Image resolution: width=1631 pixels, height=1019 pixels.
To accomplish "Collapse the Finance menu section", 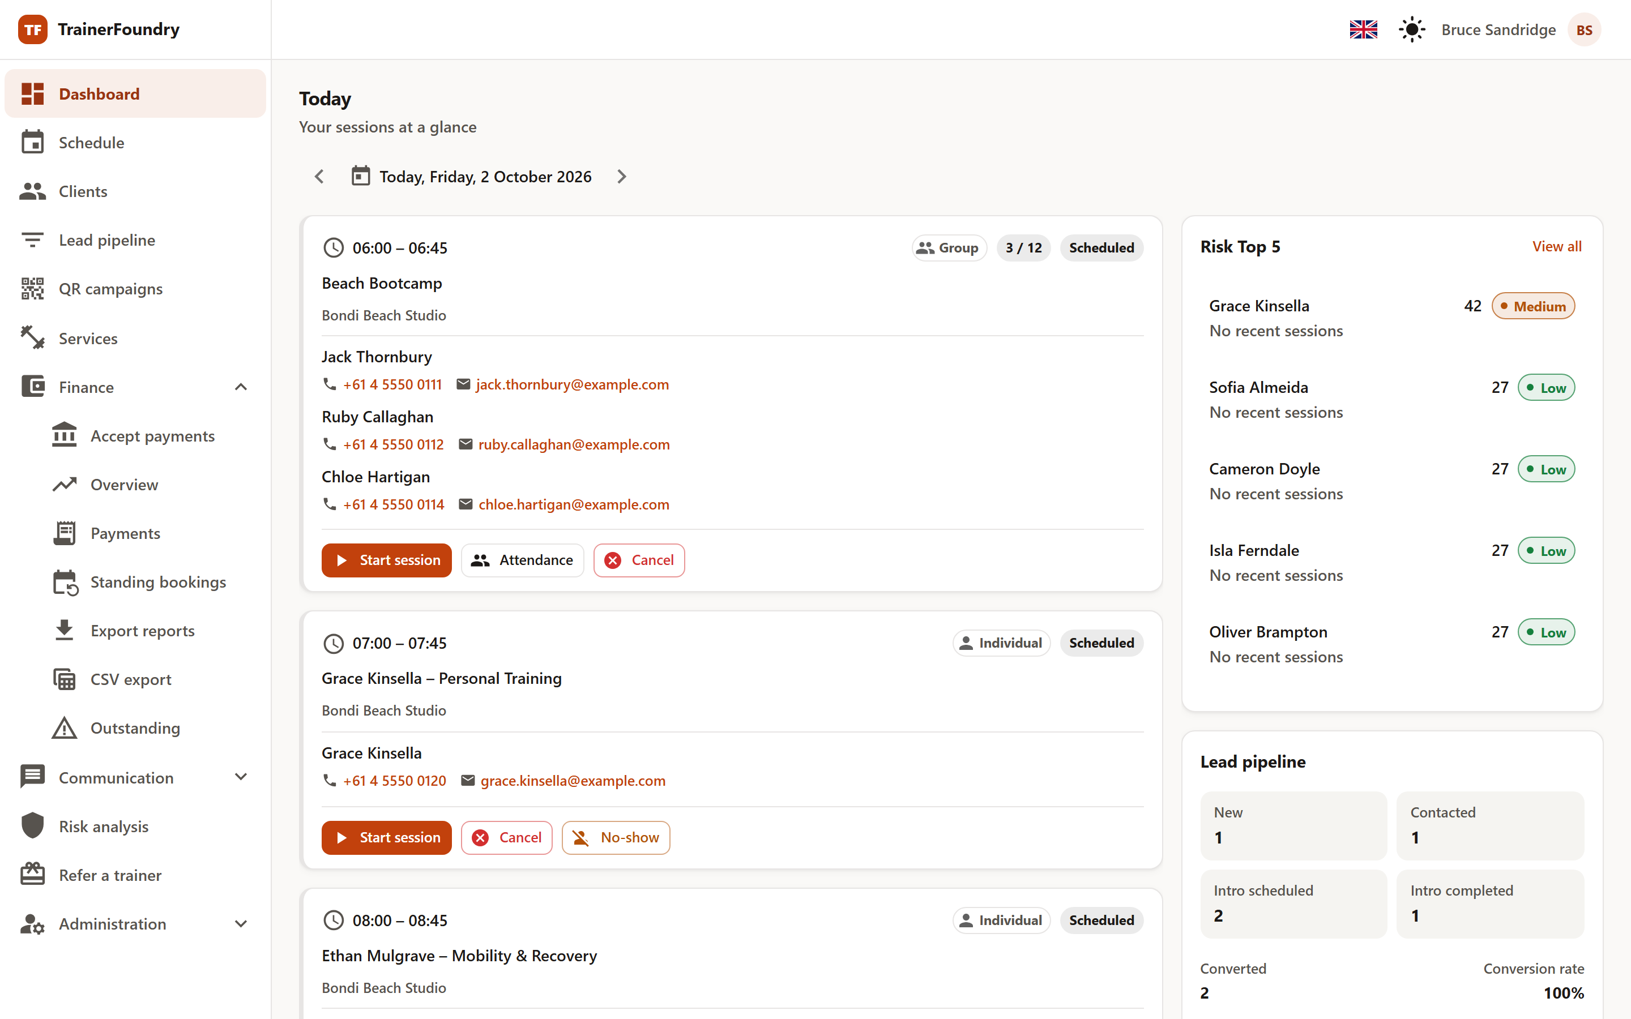I will (x=241, y=387).
